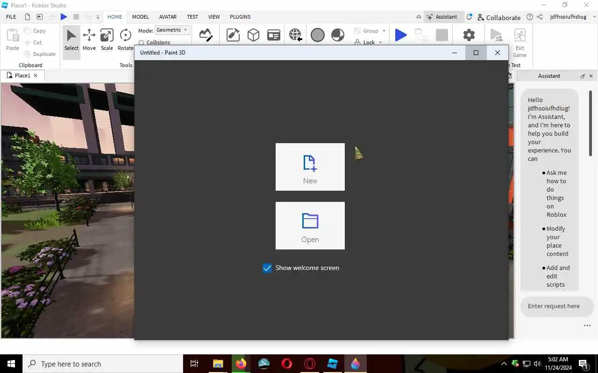Close the Place1 document tab

(36, 76)
